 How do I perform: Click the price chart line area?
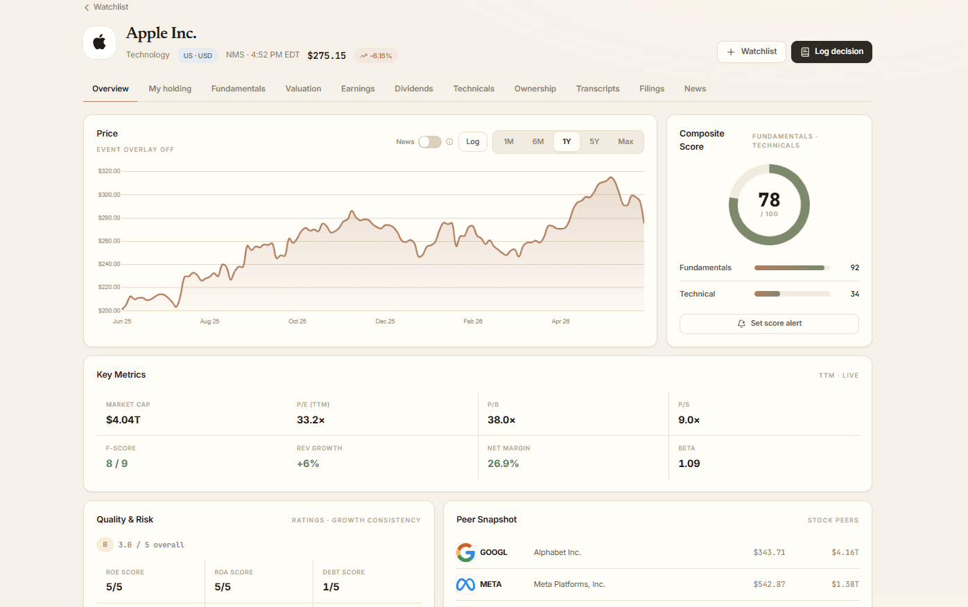tap(383, 243)
